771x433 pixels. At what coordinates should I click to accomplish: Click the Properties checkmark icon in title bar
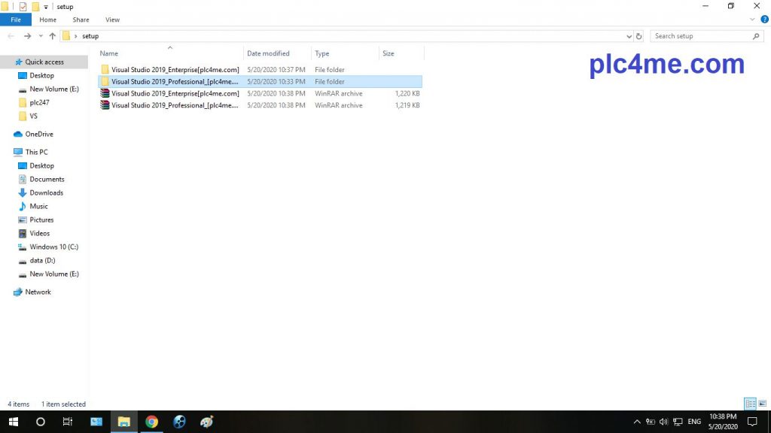point(23,7)
